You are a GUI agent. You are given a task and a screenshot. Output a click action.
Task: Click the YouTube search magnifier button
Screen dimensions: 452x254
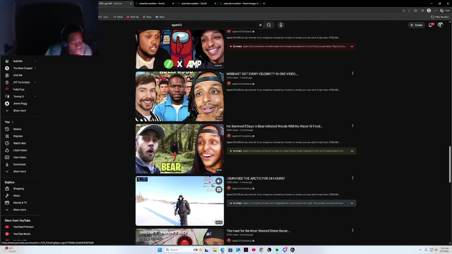(269, 25)
